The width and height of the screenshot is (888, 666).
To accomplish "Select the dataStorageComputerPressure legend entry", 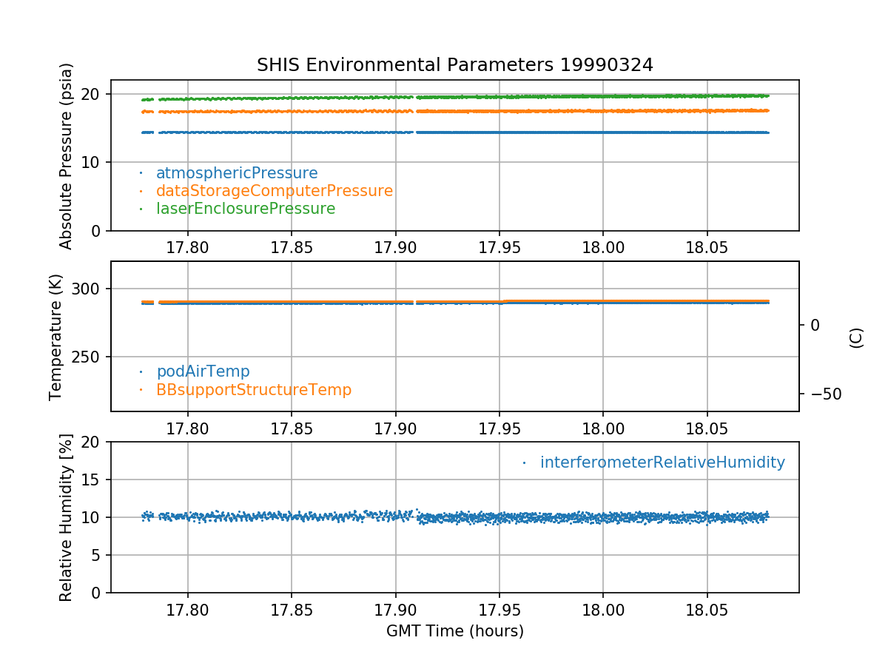I will click(x=274, y=191).
